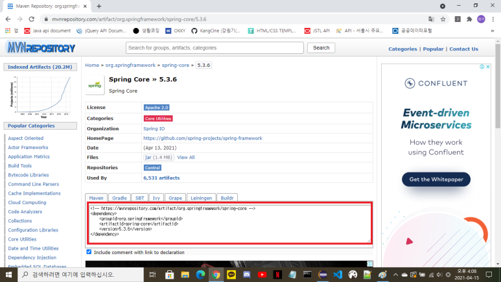Go back with the browser back arrow

pos(8,19)
